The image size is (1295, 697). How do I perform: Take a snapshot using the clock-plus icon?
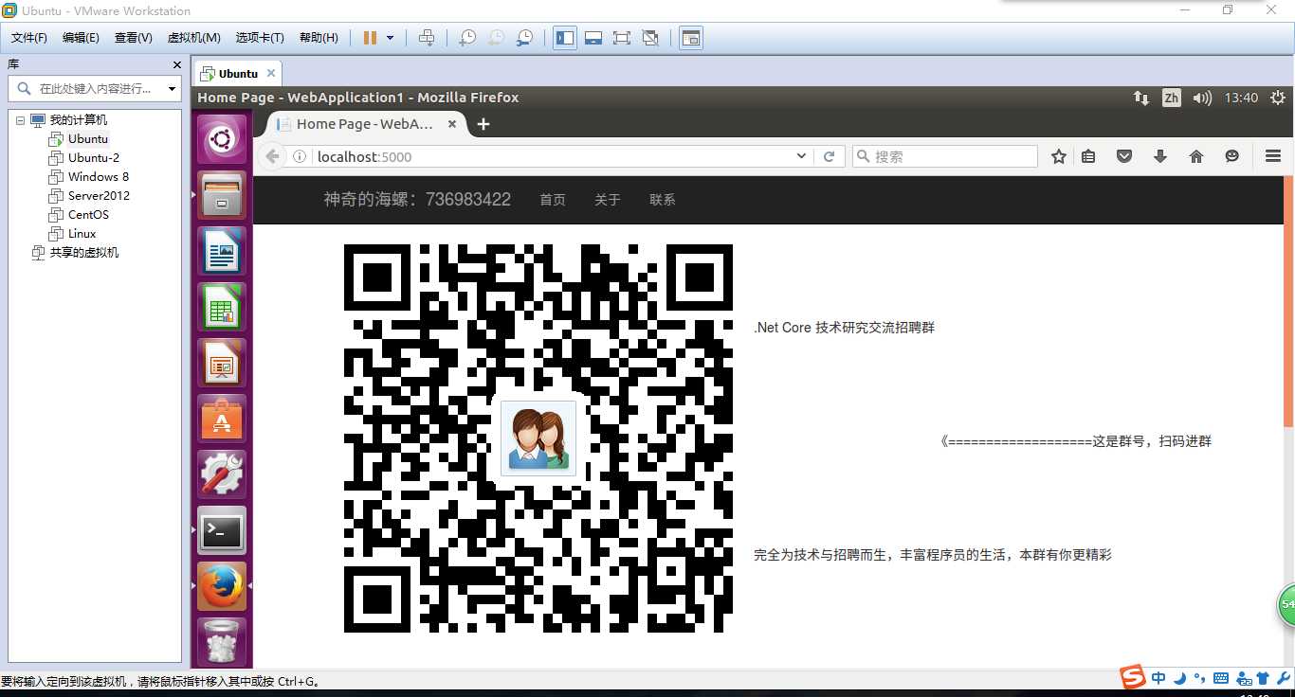click(x=467, y=38)
